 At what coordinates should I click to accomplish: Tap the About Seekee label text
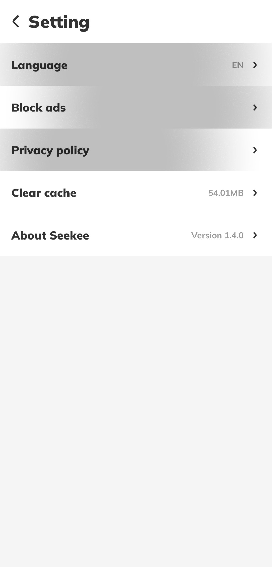pos(50,235)
